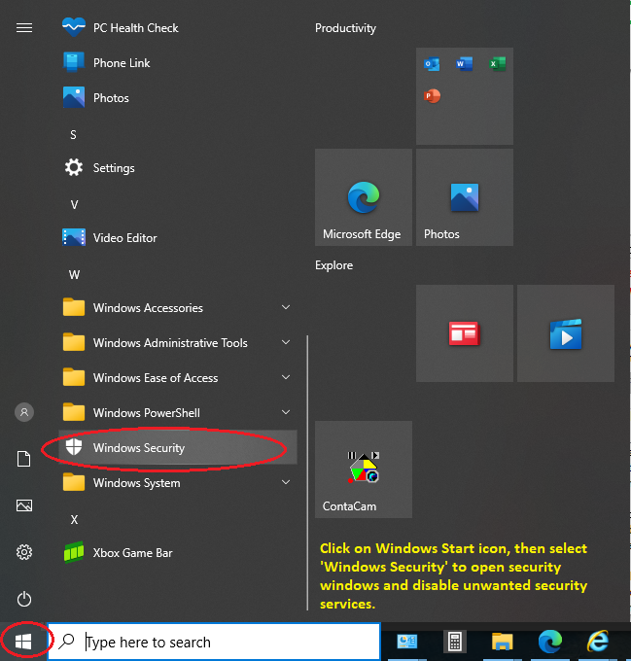Open the red News tile
Screen dimensions: 631x661
[x=465, y=333]
